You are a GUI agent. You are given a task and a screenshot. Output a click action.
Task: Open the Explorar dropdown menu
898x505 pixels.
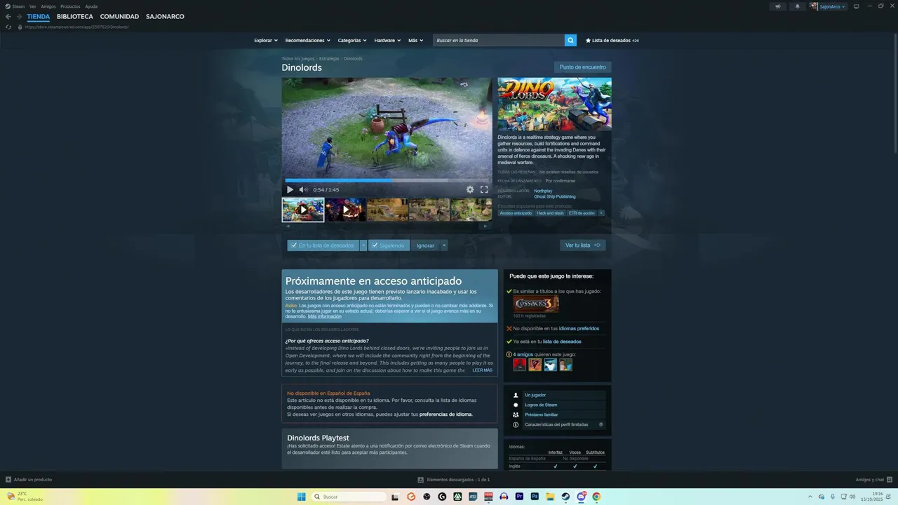pos(266,41)
